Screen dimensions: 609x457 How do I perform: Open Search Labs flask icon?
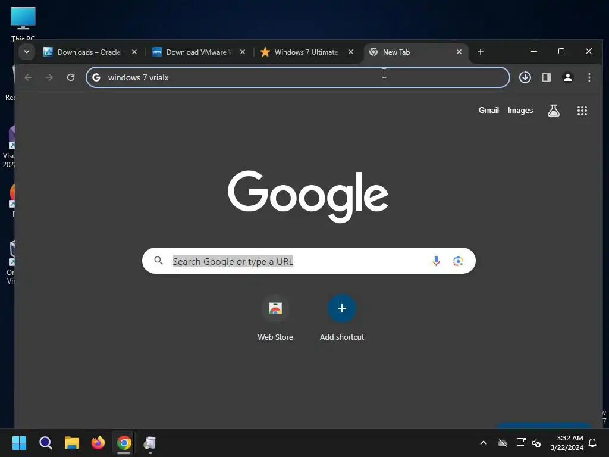(x=554, y=111)
